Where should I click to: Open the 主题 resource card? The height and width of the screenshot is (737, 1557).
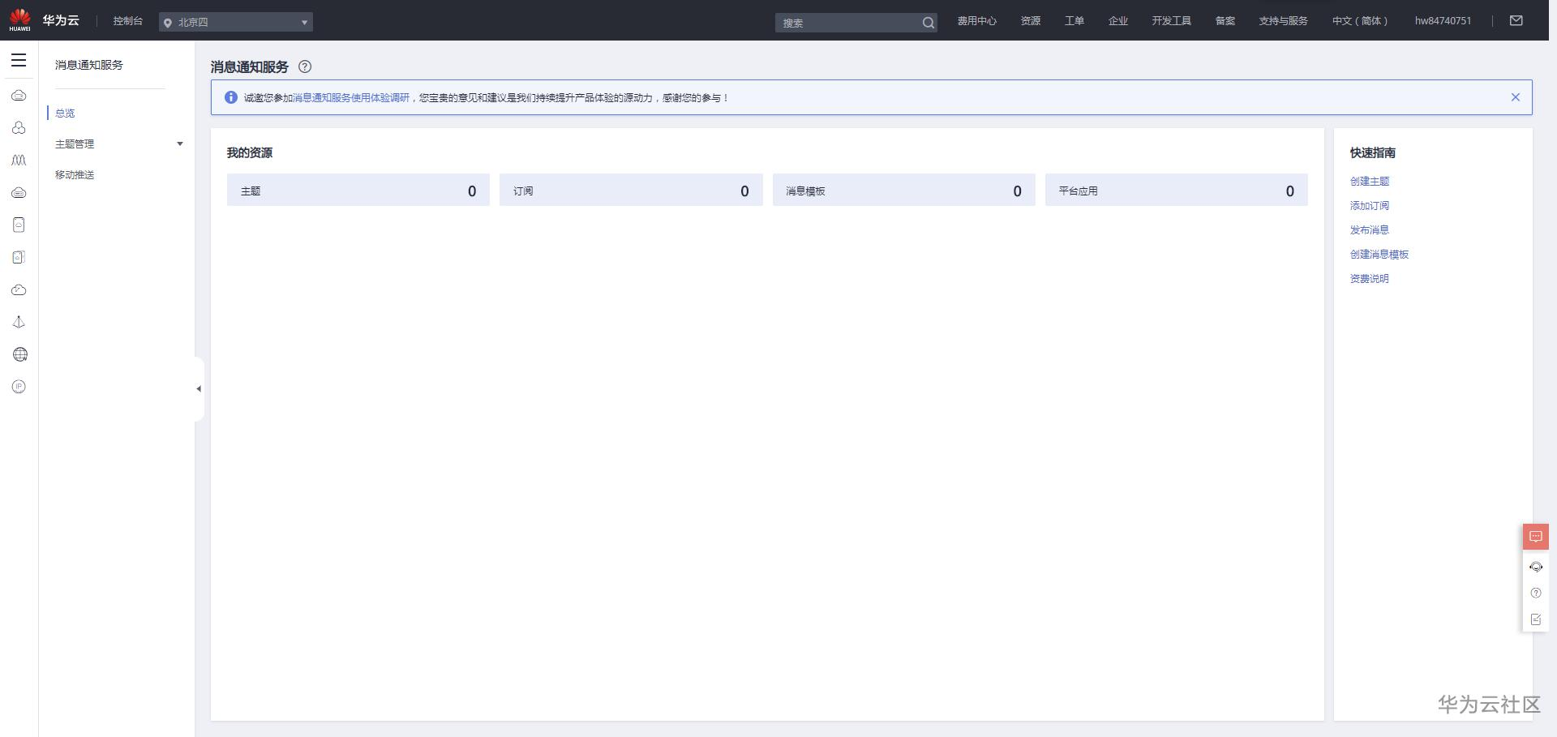[358, 190]
